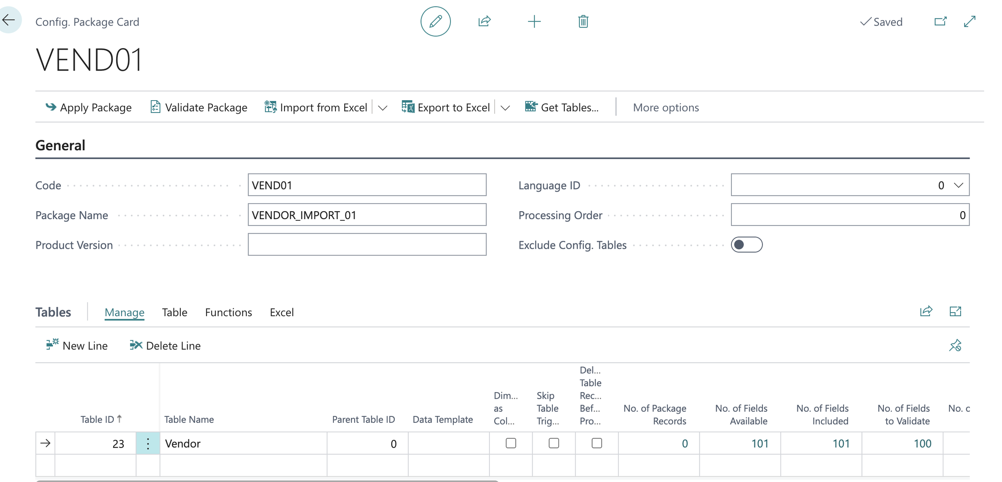Open No. of Fields Available value 101

pos(760,444)
